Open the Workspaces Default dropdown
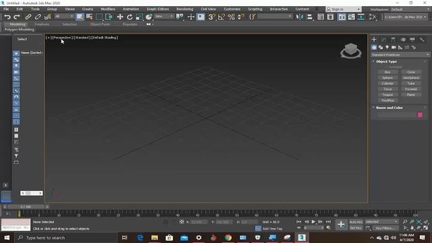Viewport: 432px width, 243px height. [x=410, y=9]
